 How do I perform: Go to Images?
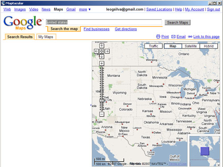click(x=20, y=9)
